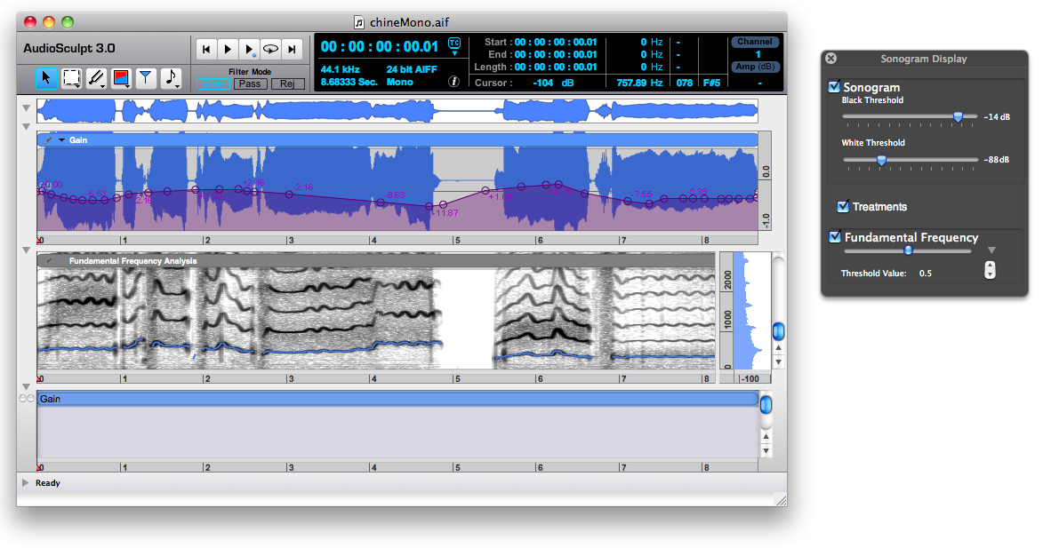Set filter mode to Rej
Image resolution: width=1059 pixels, height=548 pixels.
pos(286,83)
